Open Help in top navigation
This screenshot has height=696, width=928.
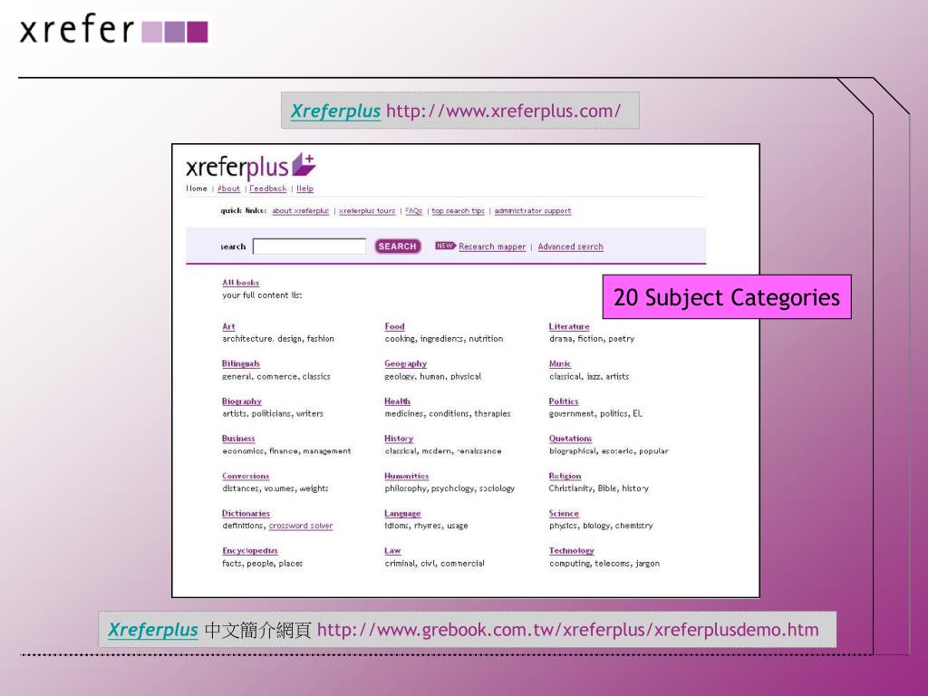304,188
